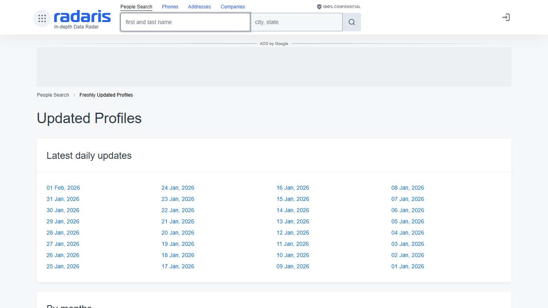Image resolution: width=548 pixels, height=308 pixels.
Task: Click the city, state field
Action: (x=296, y=22)
